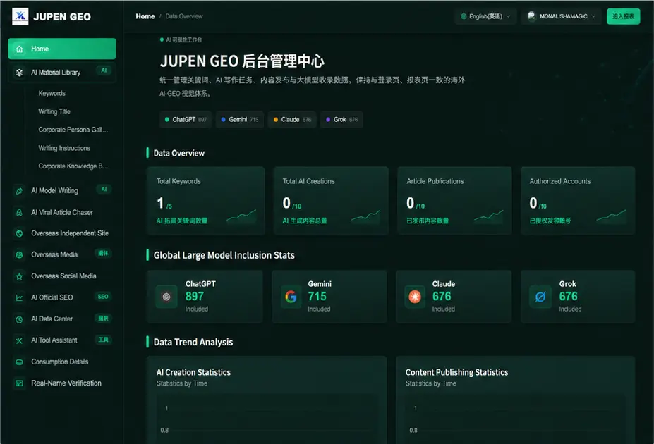Click the Data Overview breadcrumb
Screen dimensions: 654x444
(184, 16)
